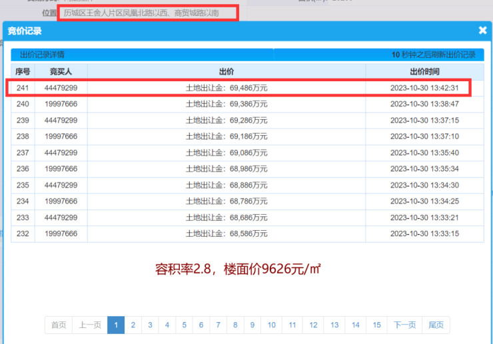Click 首页 pagination button

click(x=59, y=325)
